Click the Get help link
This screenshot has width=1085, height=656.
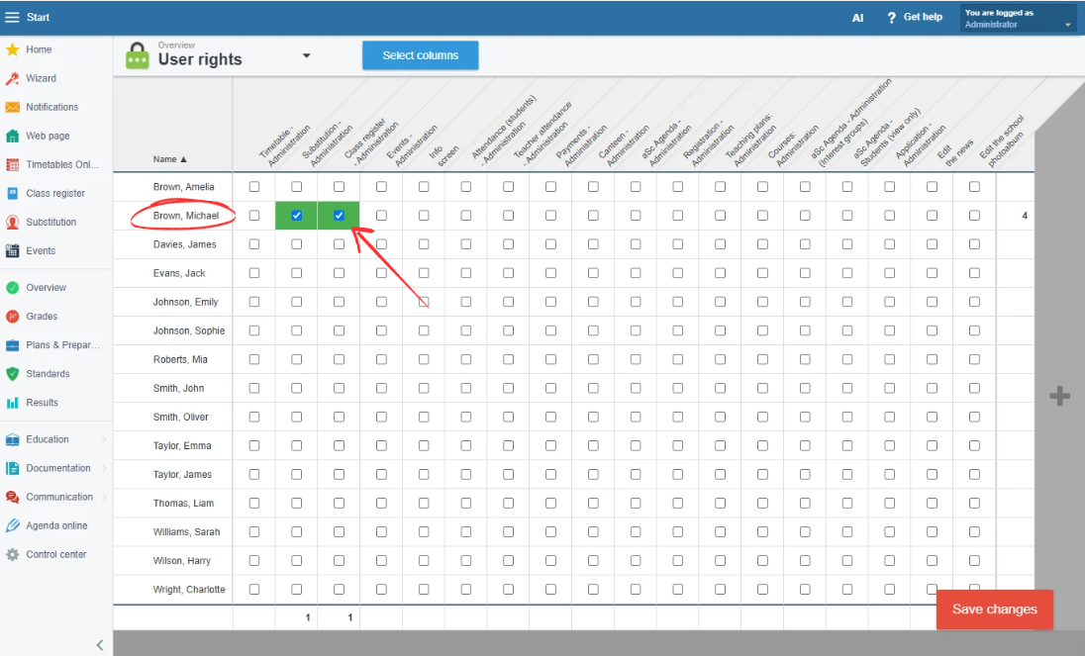[923, 17]
